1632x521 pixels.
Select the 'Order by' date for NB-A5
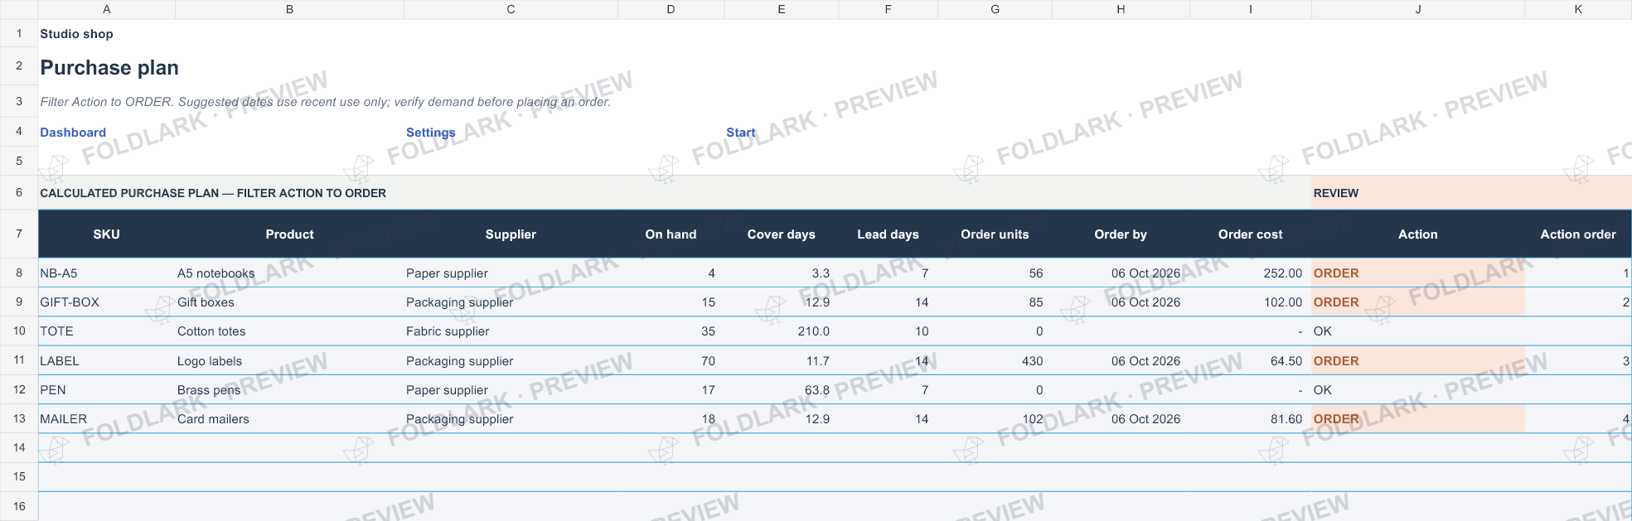tap(1121, 273)
